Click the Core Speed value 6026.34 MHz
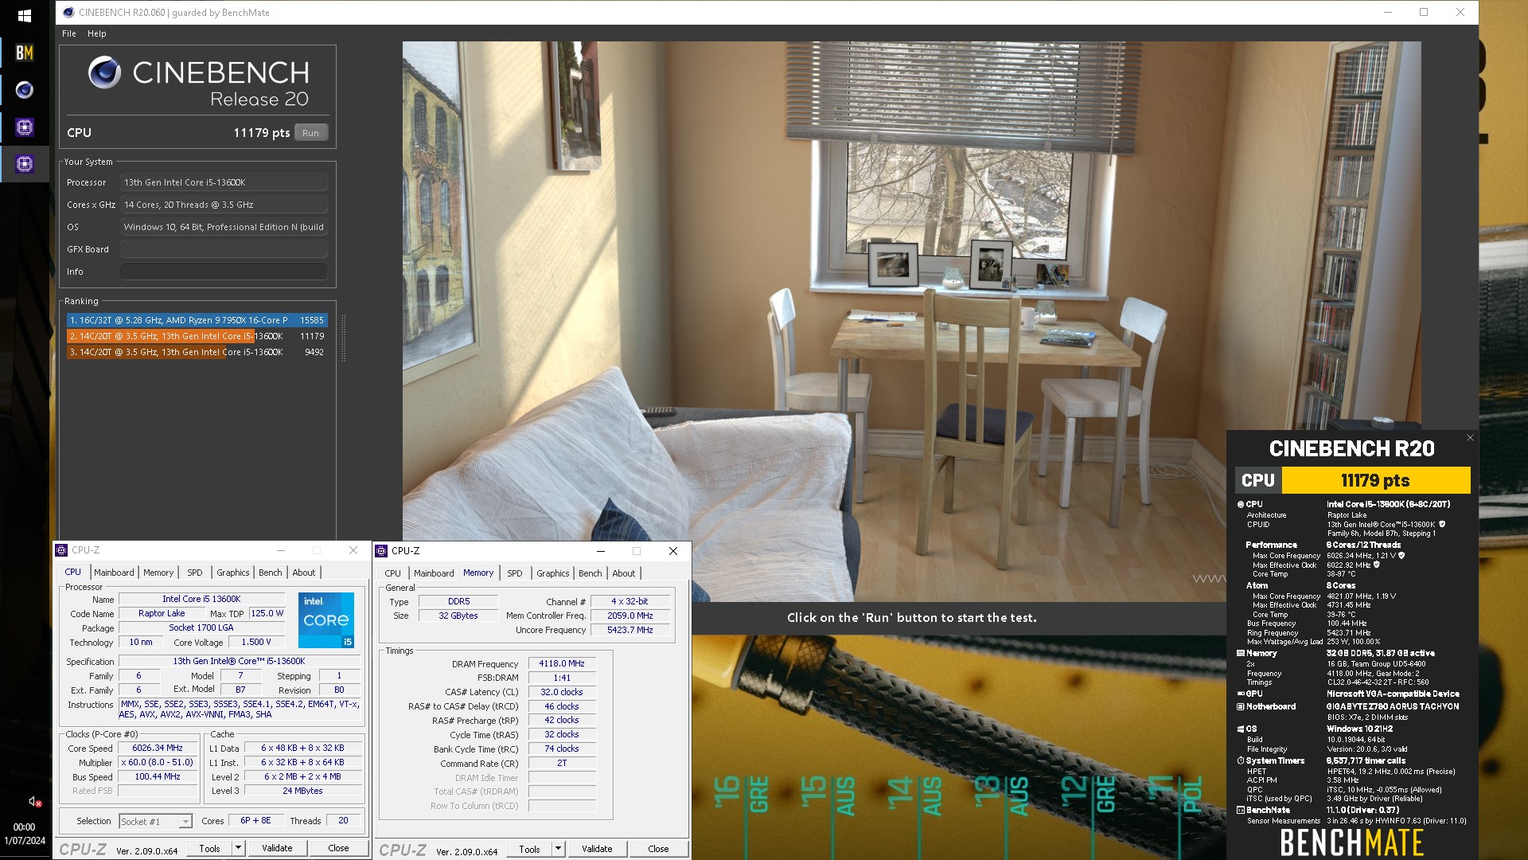The height and width of the screenshot is (860, 1528). pos(158,749)
